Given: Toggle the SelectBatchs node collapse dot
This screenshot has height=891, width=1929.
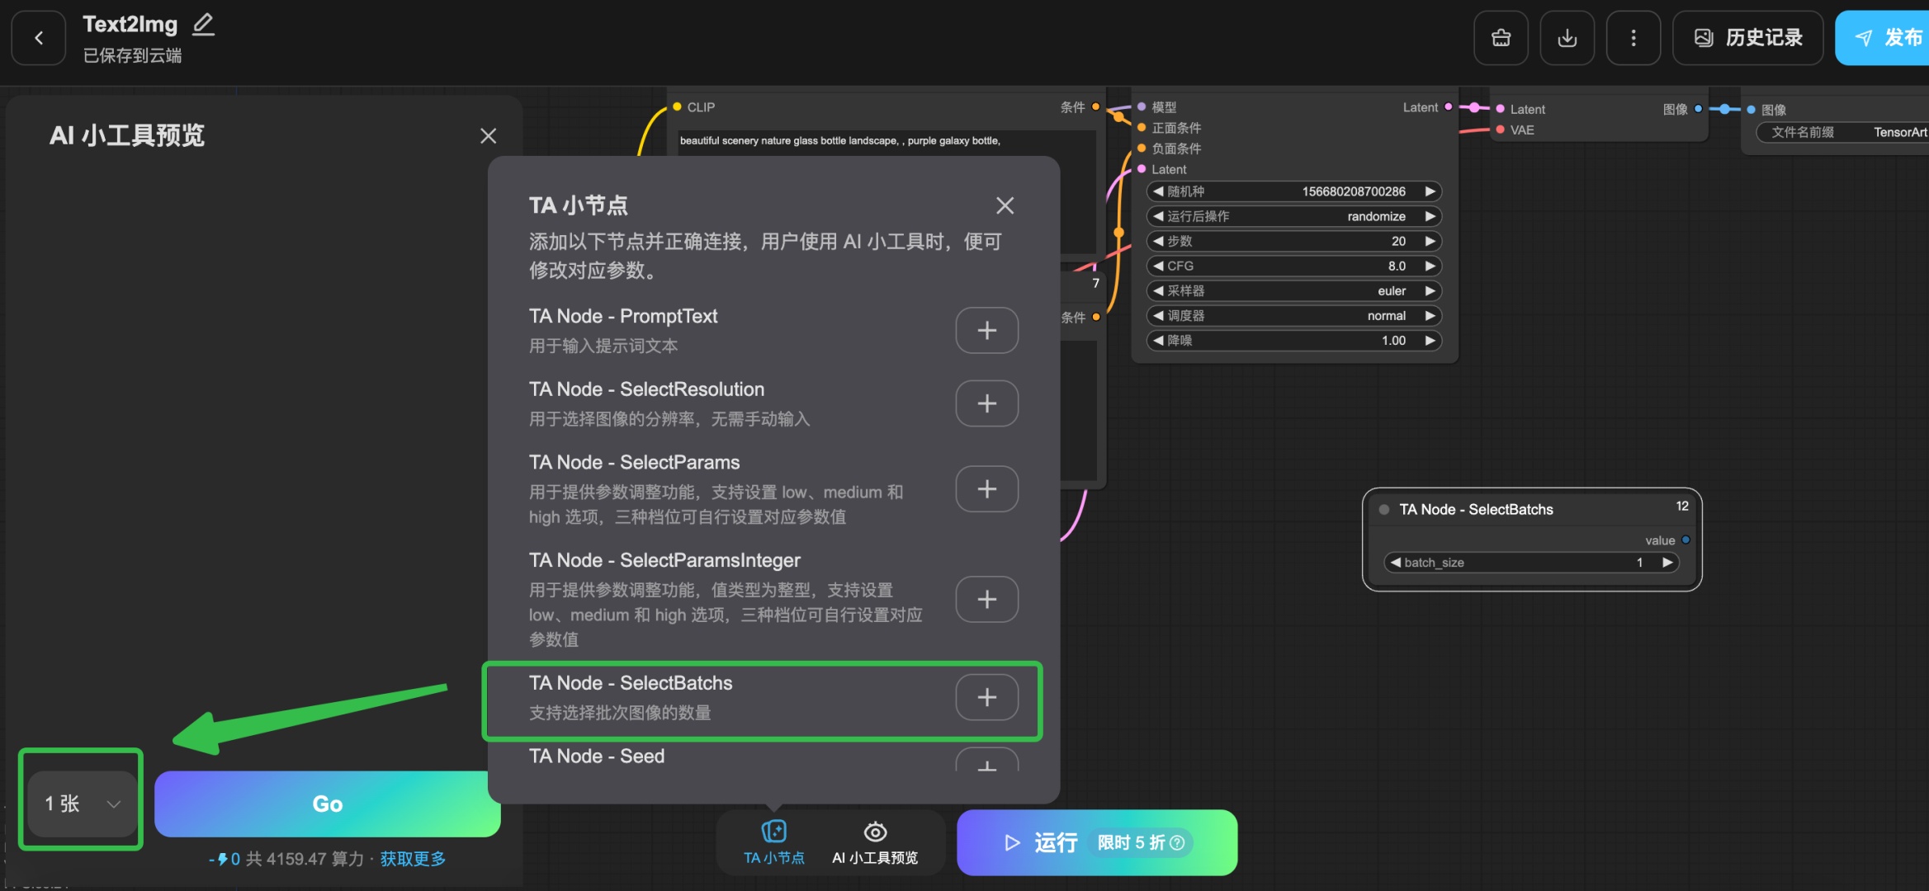Looking at the screenshot, I should point(1384,510).
